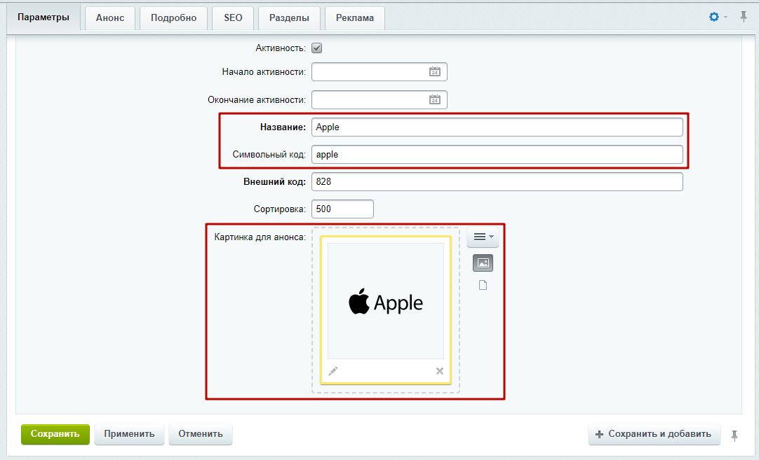The image size is (759, 460).
Task: Pin the tab panel at top
Action: point(744,17)
